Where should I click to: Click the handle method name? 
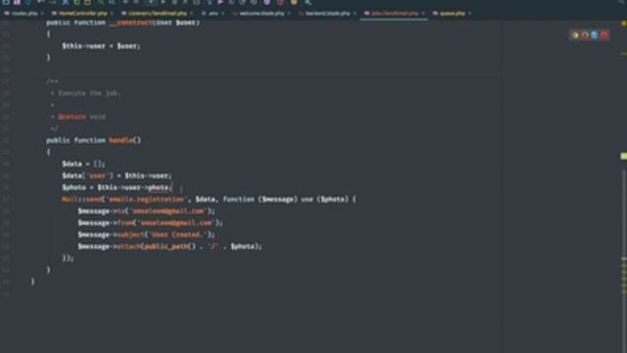(121, 140)
